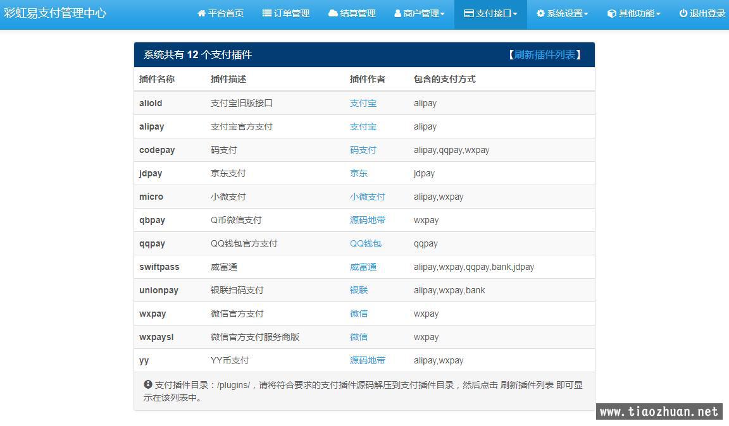The width and height of the screenshot is (729, 426).
Task: Click alipay,qqpay,wxpay payment methods cell
Action: pos(451,150)
